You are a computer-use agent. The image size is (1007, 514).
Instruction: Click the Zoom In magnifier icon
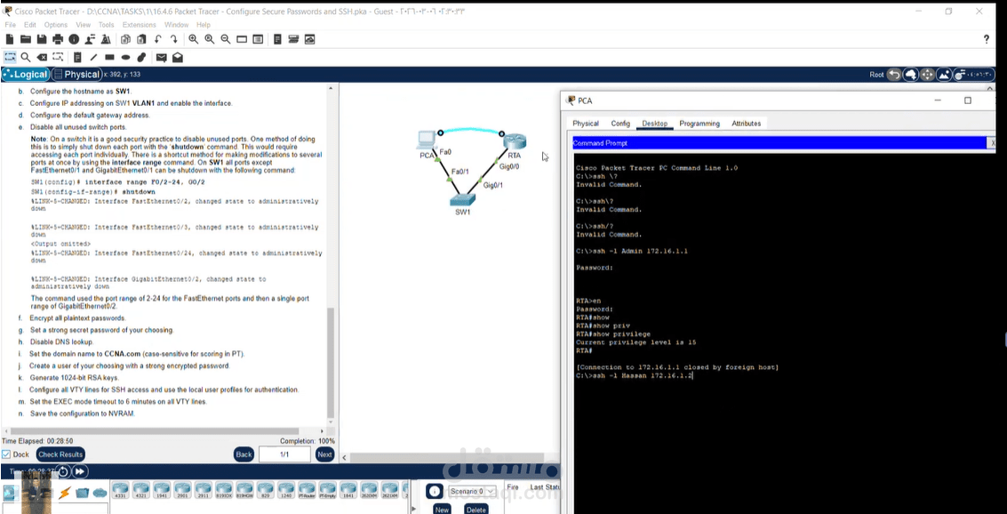[193, 39]
